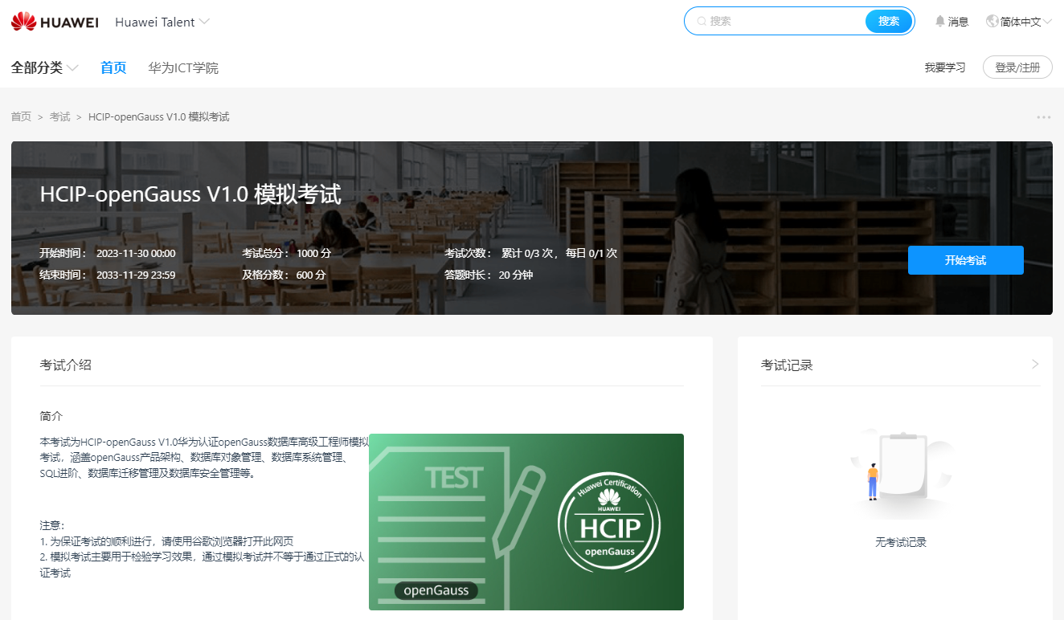Viewport: 1064px width, 620px height.
Task: Click 考试 in the breadcrumb trail
Action: [59, 116]
